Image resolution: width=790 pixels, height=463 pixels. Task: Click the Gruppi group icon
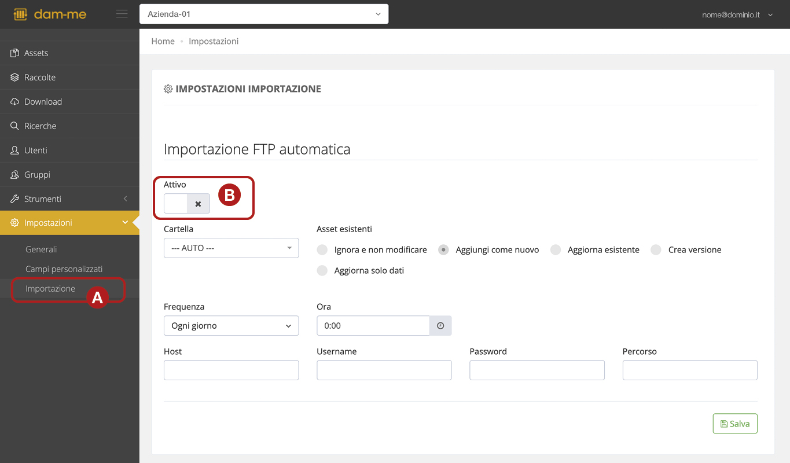[x=15, y=175]
